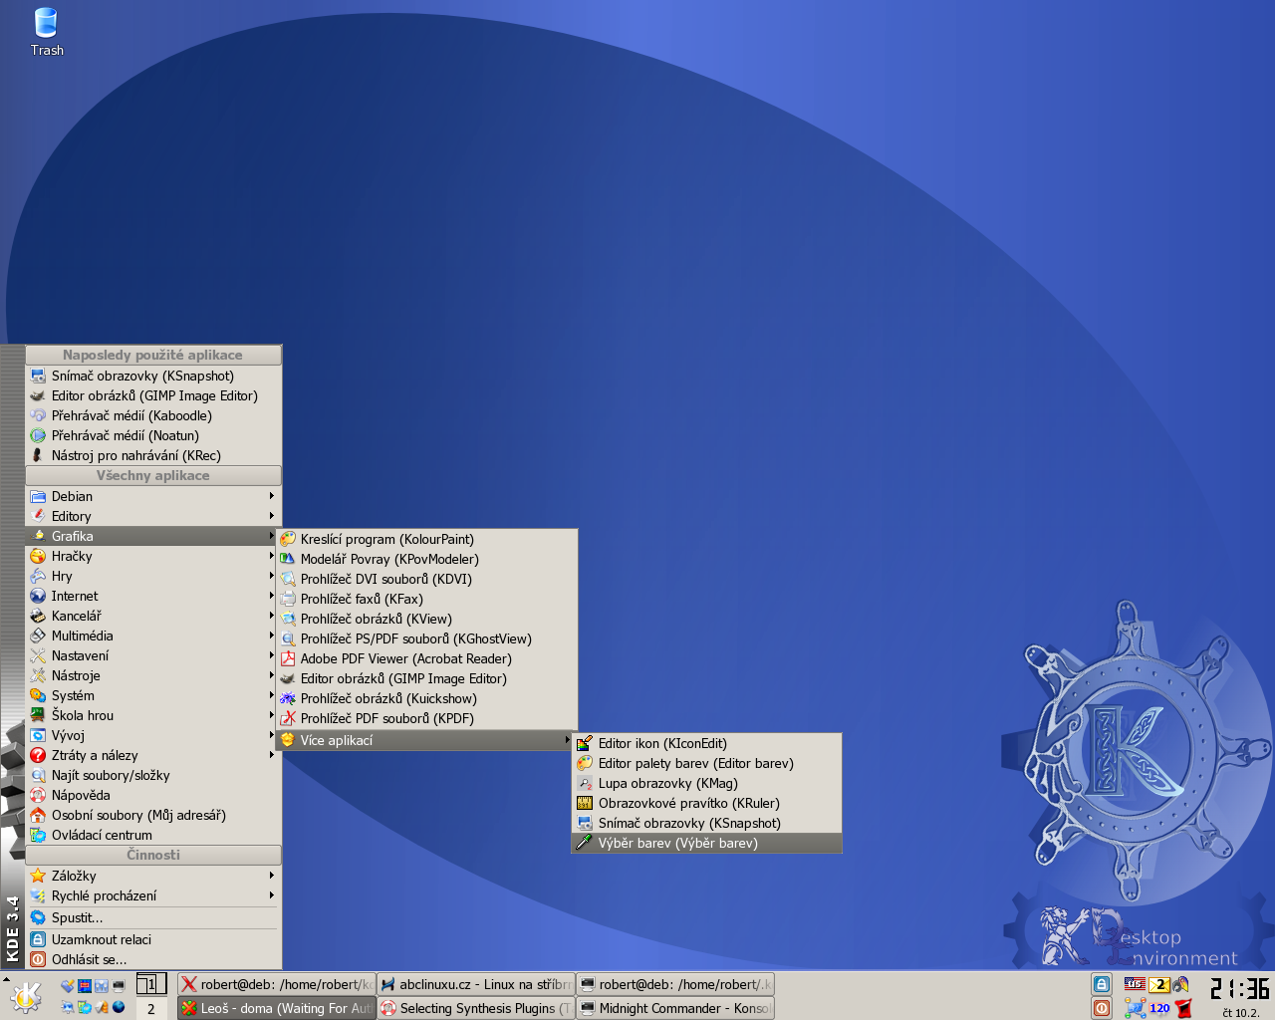This screenshot has height=1020, width=1275.
Task: Expand the Debian submenu arrow
Action: pos(271,496)
